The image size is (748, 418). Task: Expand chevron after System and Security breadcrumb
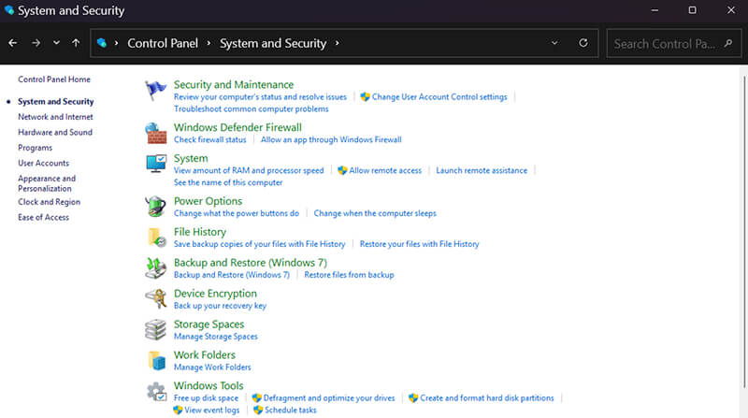click(337, 43)
